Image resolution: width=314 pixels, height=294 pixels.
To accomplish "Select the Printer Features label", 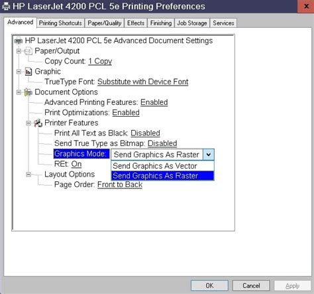I will pyautogui.click(x=72, y=123).
